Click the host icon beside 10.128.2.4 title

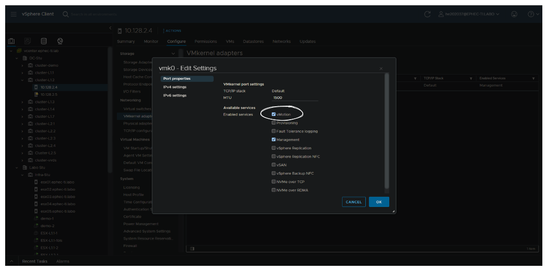(x=120, y=31)
